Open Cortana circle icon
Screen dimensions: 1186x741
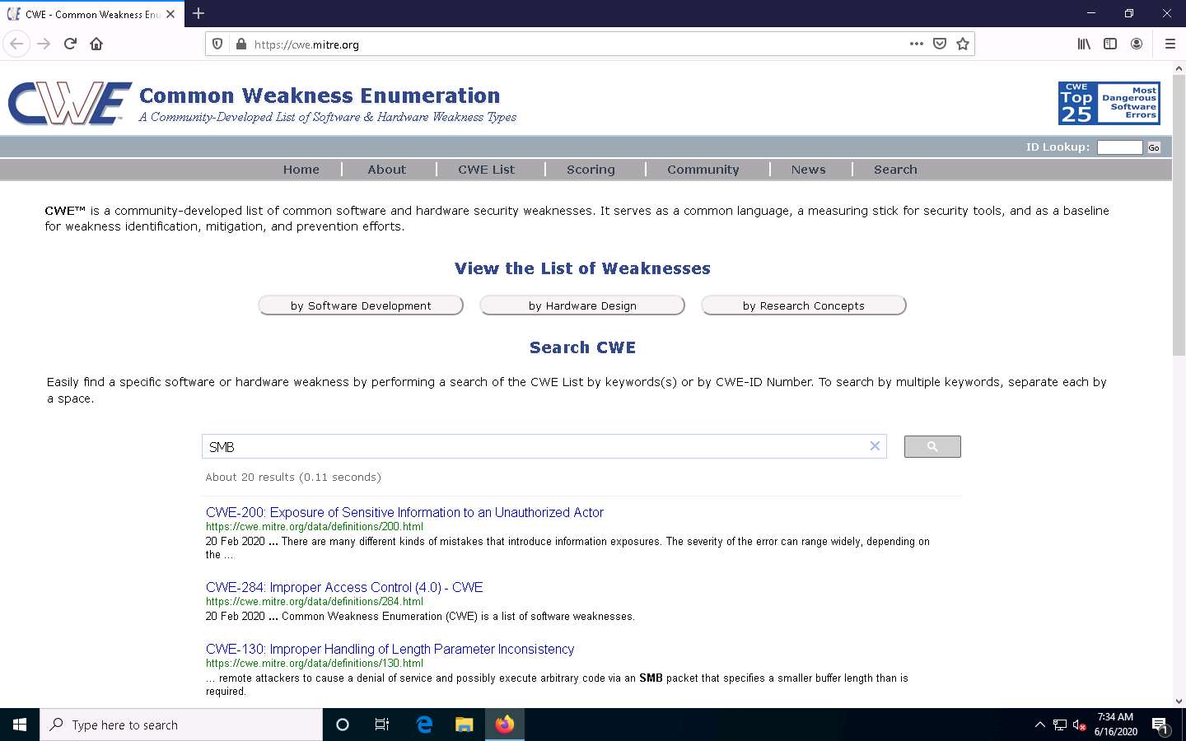pos(343,725)
